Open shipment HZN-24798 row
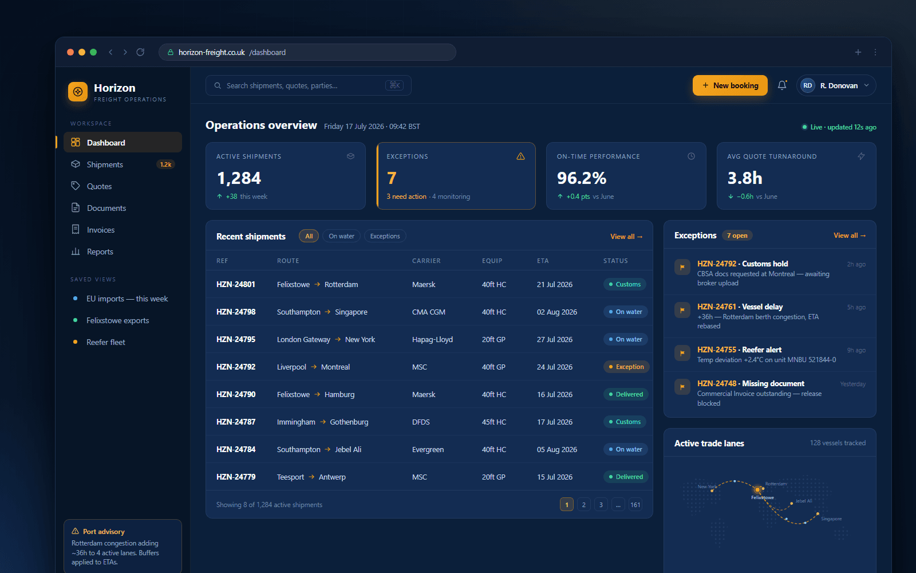The width and height of the screenshot is (916, 573). (429, 312)
